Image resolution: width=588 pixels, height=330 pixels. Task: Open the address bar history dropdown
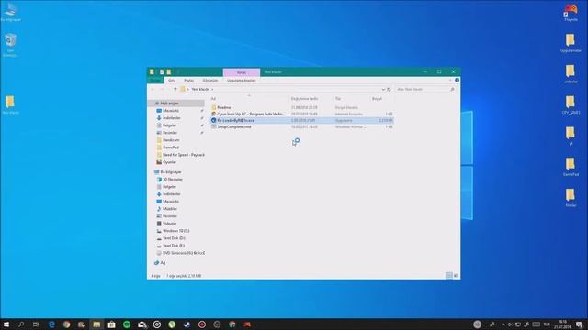tap(383, 90)
